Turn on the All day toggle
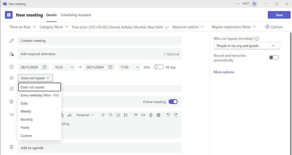The image size is (292, 155). (x=159, y=67)
